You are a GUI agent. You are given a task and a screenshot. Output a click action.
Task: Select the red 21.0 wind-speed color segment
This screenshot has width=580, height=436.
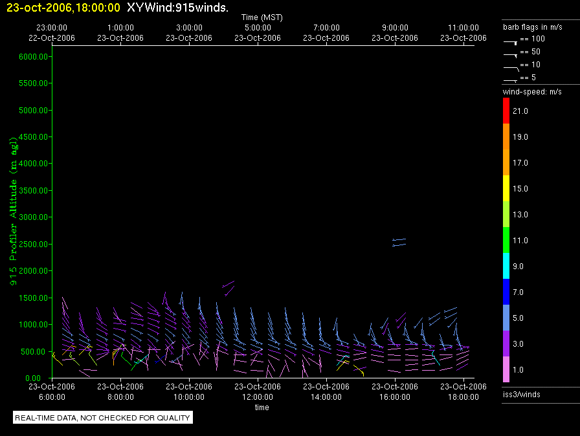[x=506, y=111]
